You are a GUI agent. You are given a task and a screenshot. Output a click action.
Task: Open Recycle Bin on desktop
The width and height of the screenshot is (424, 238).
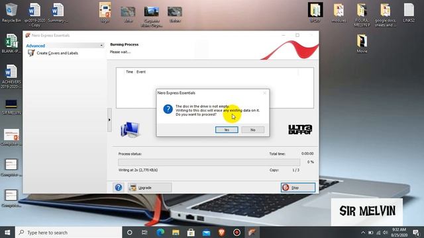pos(11,13)
